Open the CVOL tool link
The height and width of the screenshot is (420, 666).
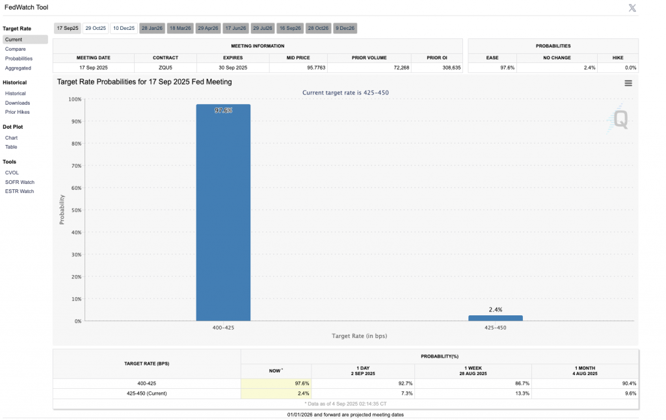coord(12,173)
